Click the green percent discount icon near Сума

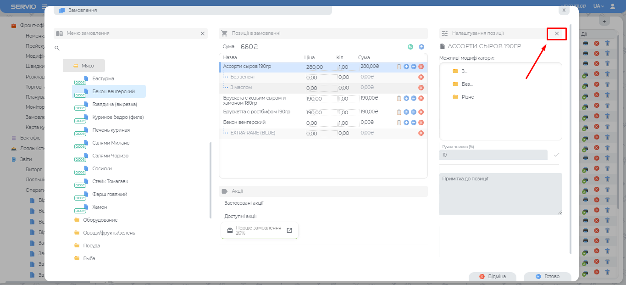pyautogui.click(x=410, y=47)
